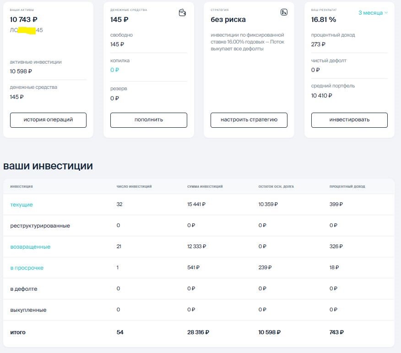The image size is (401, 353).
Task: Click the без риска strategy title
Action: [x=228, y=20]
